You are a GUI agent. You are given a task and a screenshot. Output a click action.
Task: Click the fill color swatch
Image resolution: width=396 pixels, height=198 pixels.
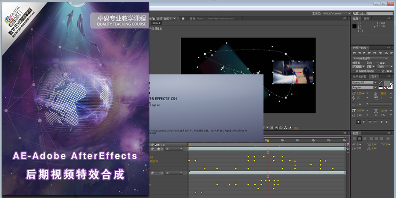pyautogui.click(x=387, y=83)
